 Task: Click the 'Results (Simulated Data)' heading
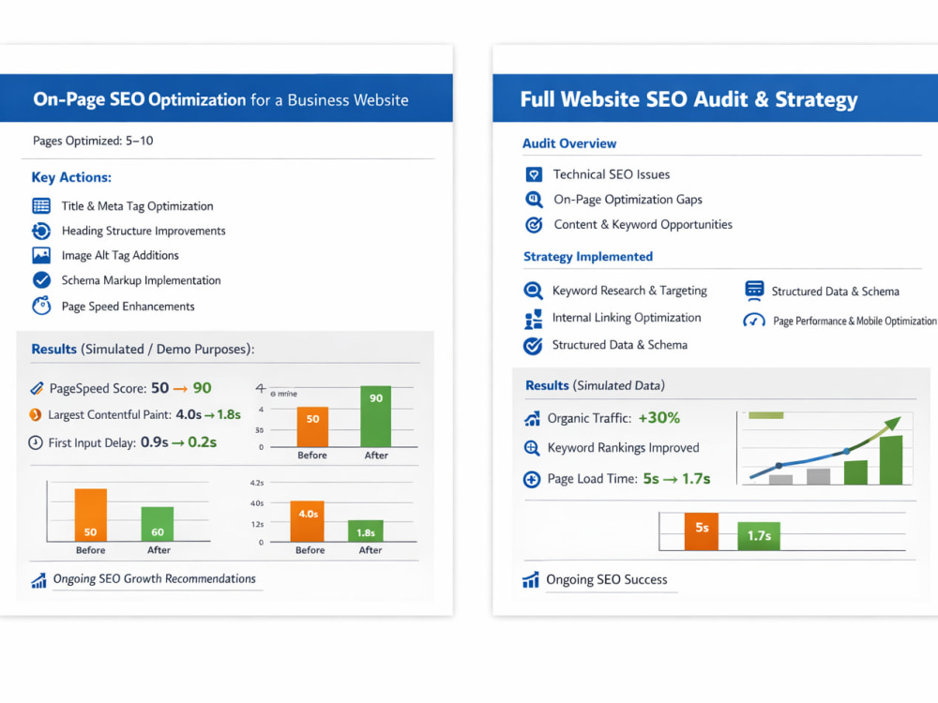click(595, 385)
